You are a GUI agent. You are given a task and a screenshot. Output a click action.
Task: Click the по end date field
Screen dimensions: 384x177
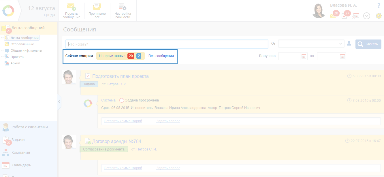pyautogui.click(x=328, y=56)
